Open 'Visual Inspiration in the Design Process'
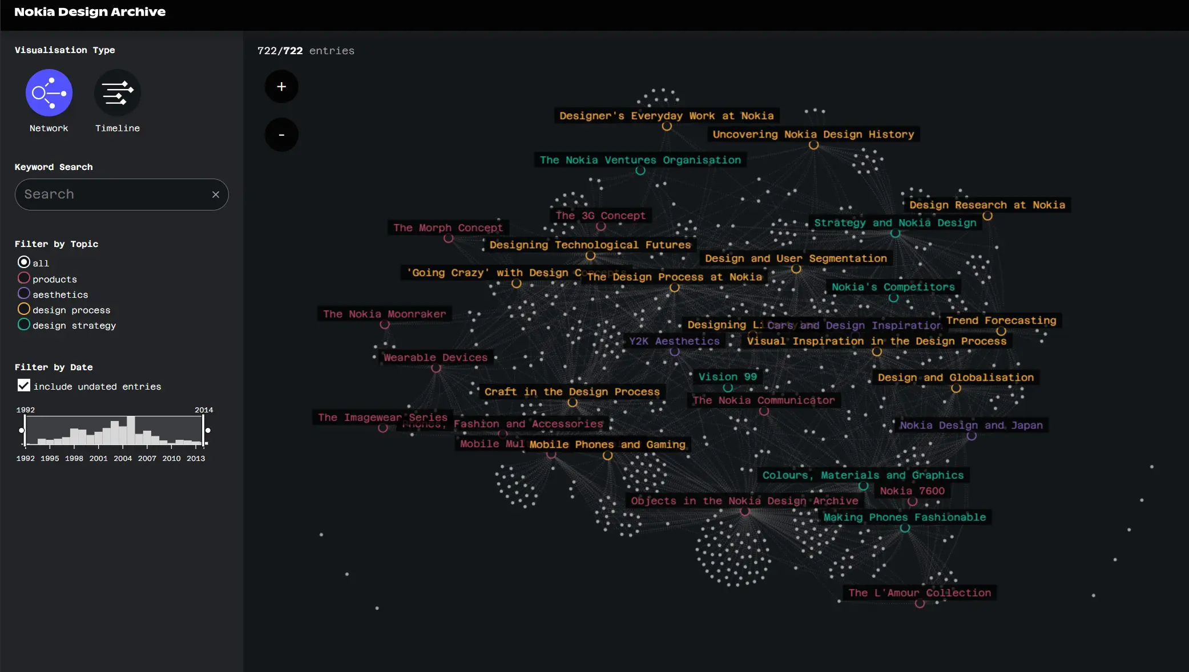Image resolution: width=1189 pixels, height=672 pixels. (x=877, y=341)
